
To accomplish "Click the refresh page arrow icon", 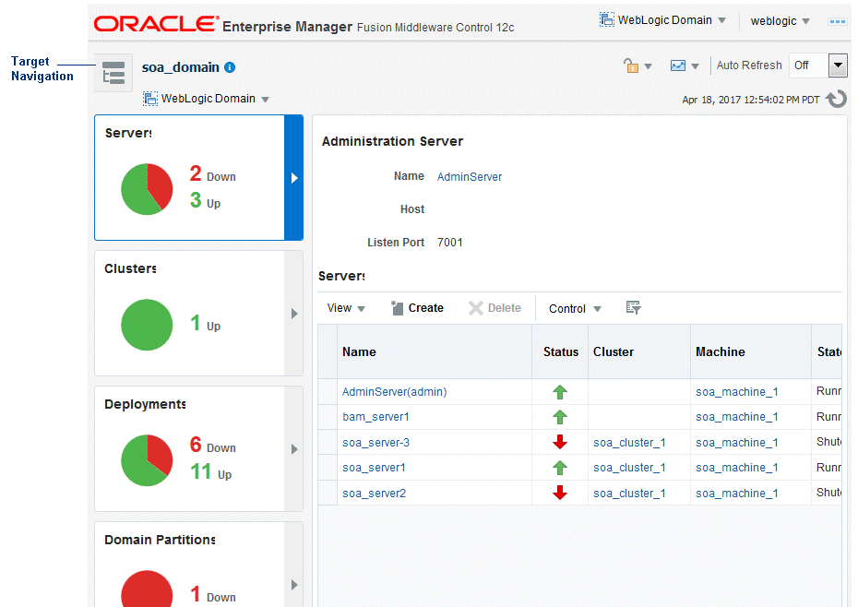I will point(837,99).
